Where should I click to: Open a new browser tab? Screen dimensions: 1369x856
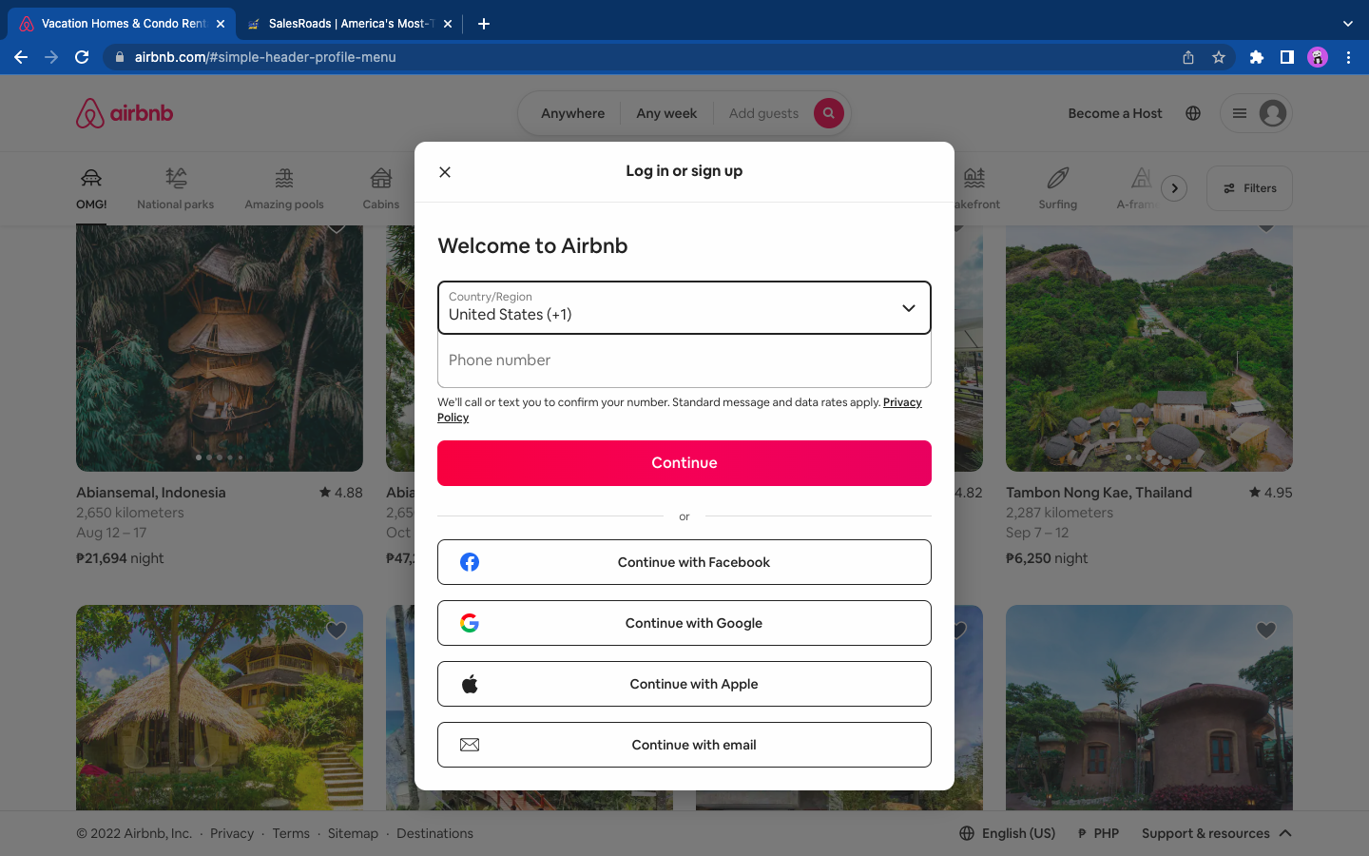(484, 24)
